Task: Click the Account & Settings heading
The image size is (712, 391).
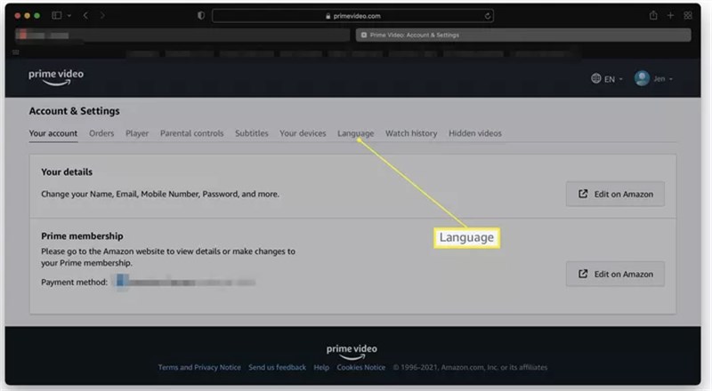Action: tap(75, 111)
